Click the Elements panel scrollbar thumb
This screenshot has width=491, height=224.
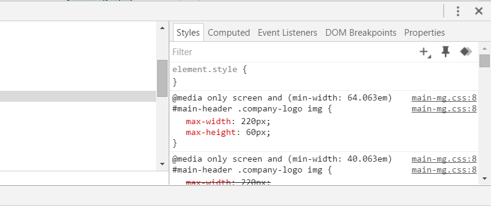(162, 79)
